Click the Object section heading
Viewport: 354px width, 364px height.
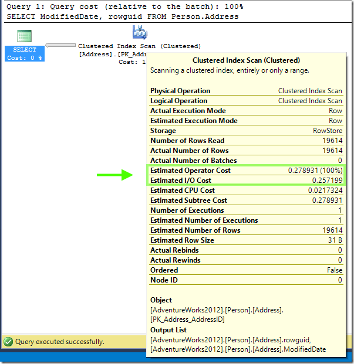[161, 300]
